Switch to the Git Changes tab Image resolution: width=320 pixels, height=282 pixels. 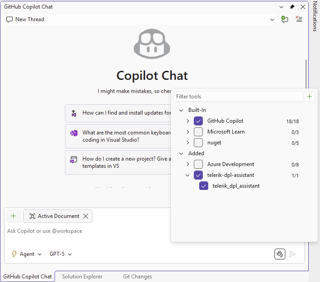[137, 277]
